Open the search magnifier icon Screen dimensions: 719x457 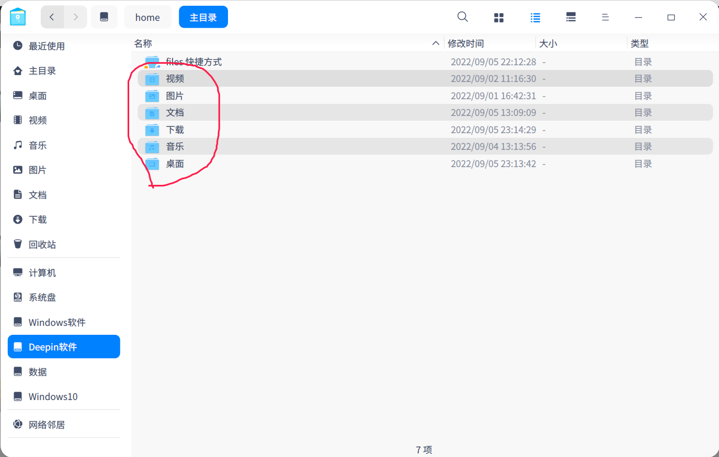pyautogui.click(x=463, y=17)
